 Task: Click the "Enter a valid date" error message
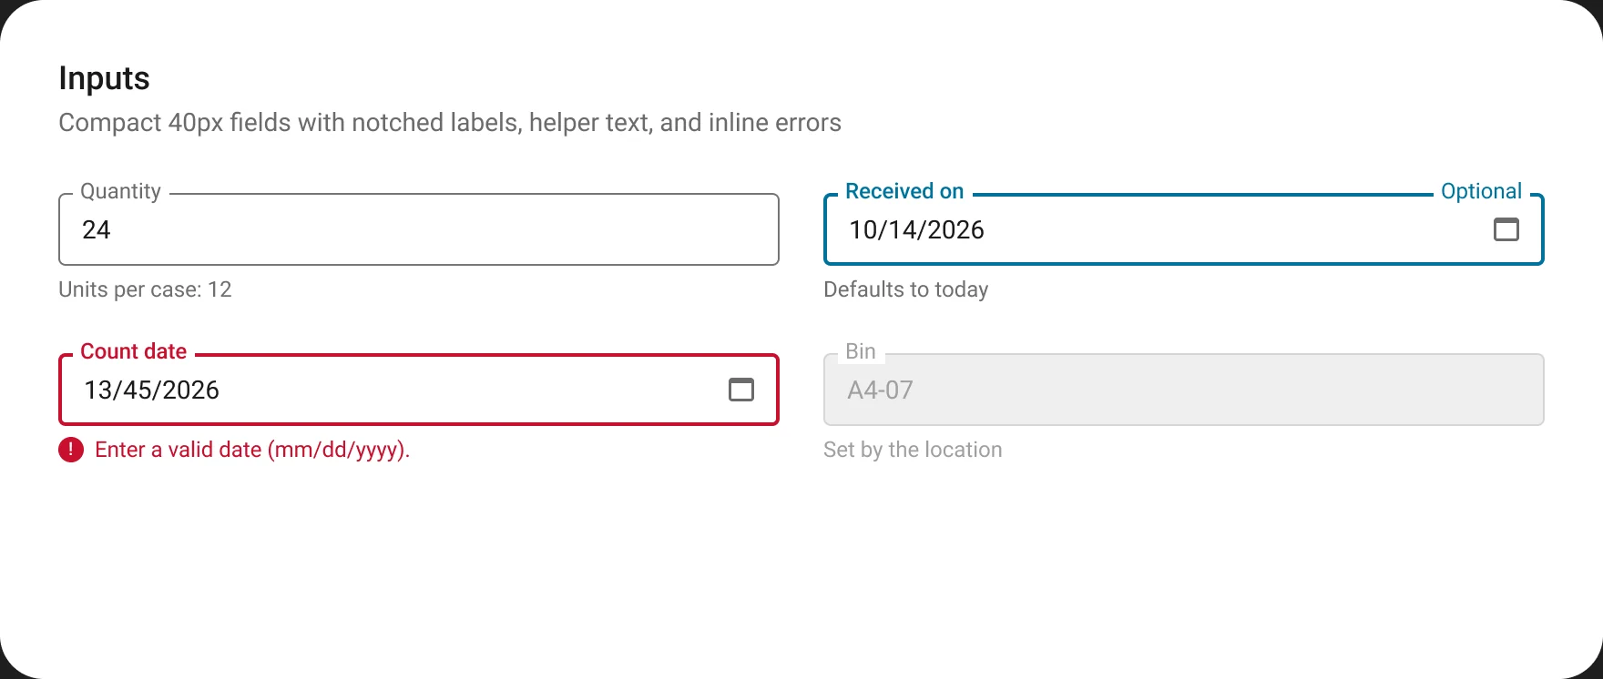tap(252, 450)
